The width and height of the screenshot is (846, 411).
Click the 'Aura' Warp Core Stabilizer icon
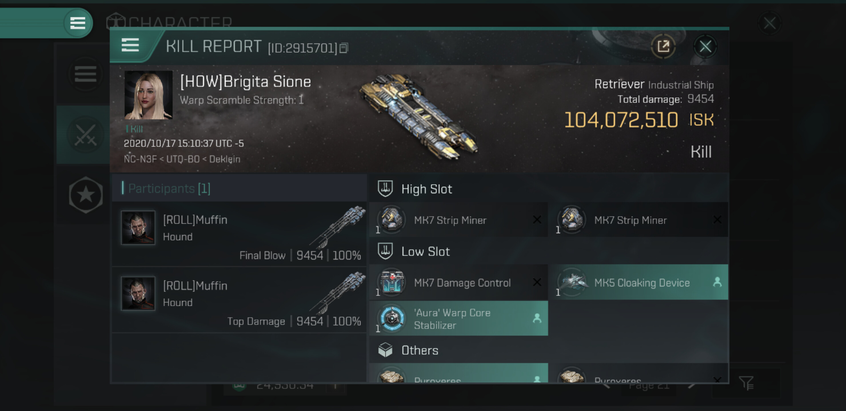click(x=392, y=318)
